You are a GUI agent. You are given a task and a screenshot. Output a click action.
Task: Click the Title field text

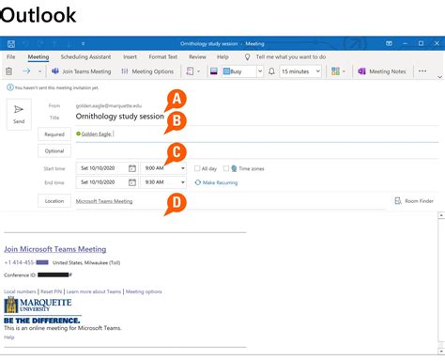pyautogui.click(x=120, y=117)
